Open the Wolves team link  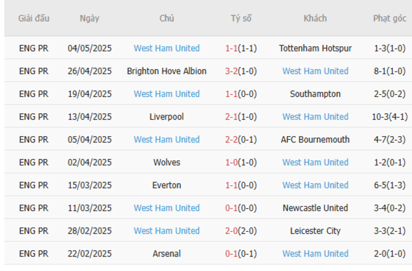tap(167, 162)
